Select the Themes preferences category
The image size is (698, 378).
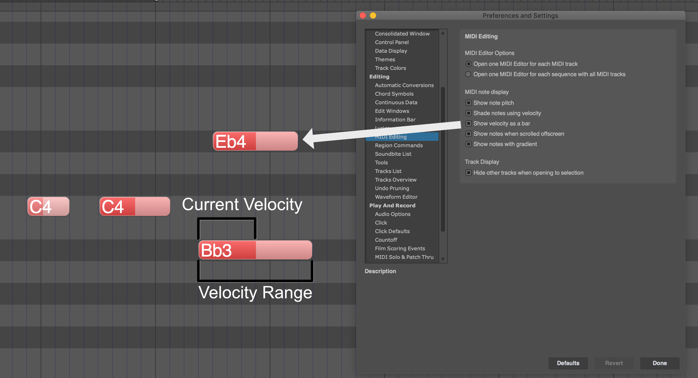click(385, 59)
